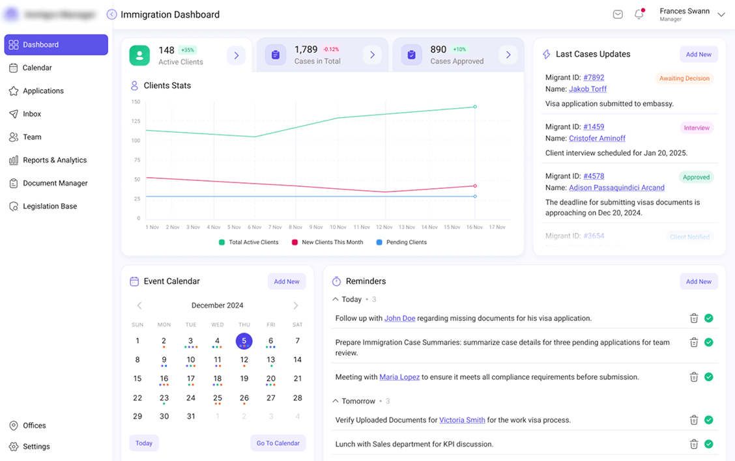Go to Document Manager menu item
The image size is (735, 461).
tap(55, 183)
